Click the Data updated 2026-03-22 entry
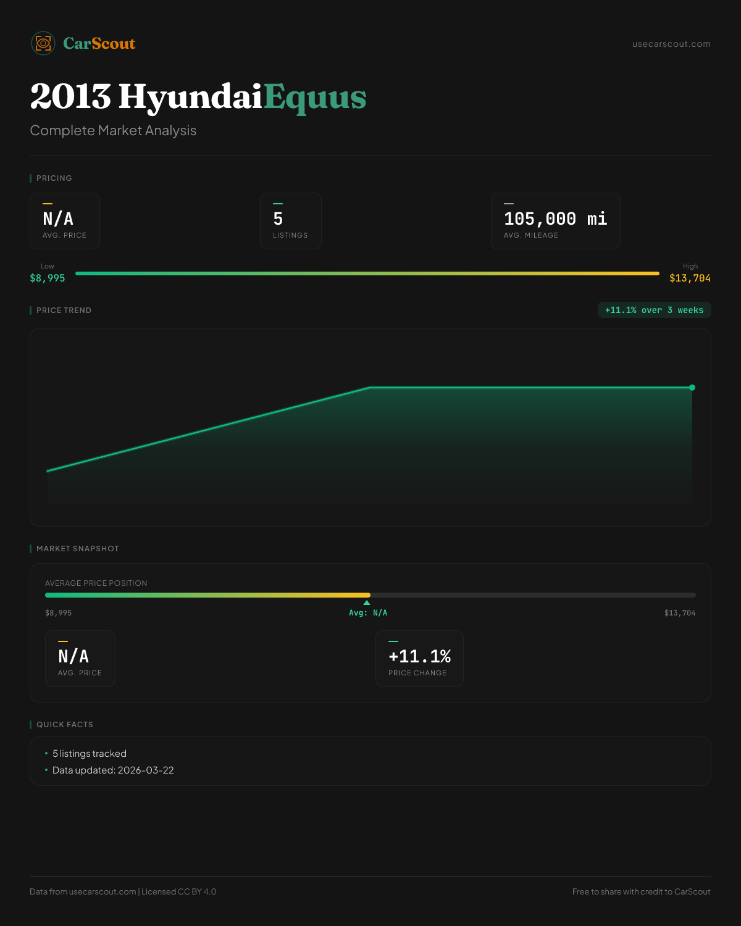741x926 pixels. tap(113, 770)
